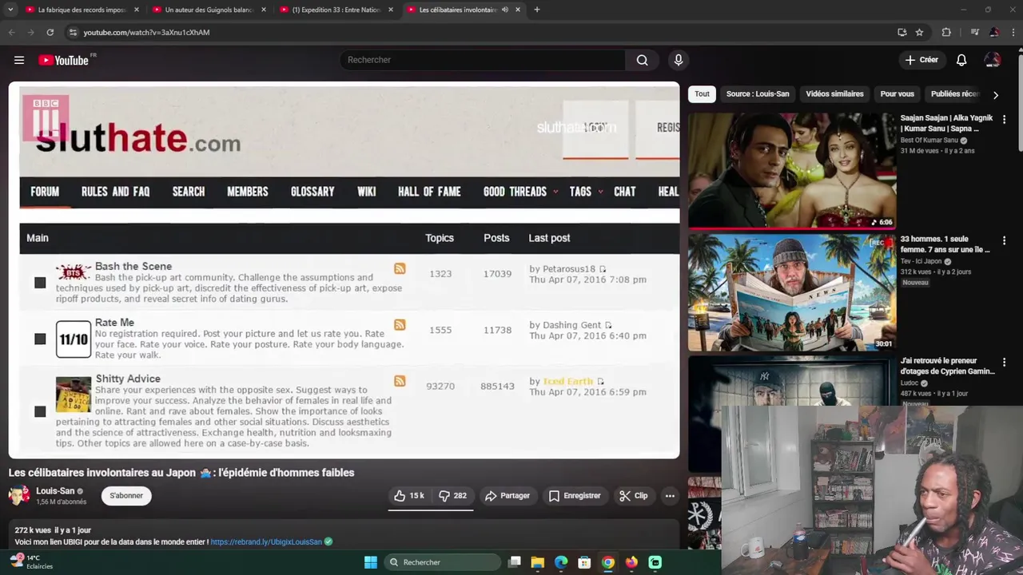Open Windows Start menu

coord(371,562)
